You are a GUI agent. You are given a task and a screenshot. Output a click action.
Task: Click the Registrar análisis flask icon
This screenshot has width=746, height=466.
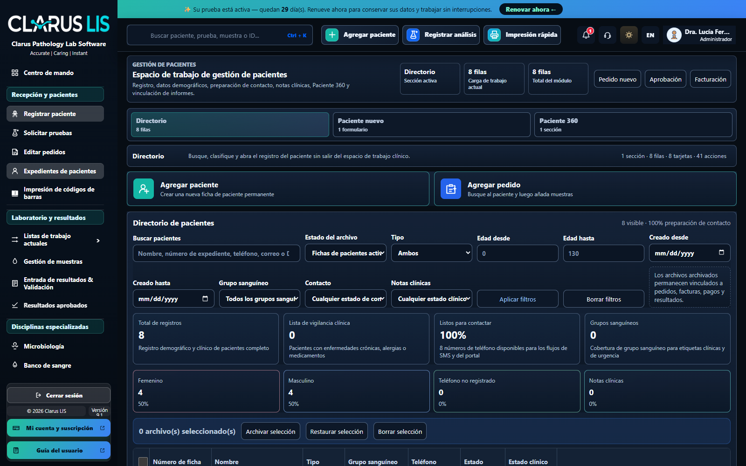coord(413,35)
